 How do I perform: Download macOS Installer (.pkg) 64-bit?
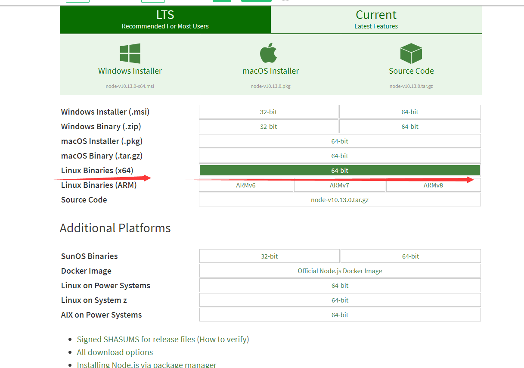coord(340,141)
